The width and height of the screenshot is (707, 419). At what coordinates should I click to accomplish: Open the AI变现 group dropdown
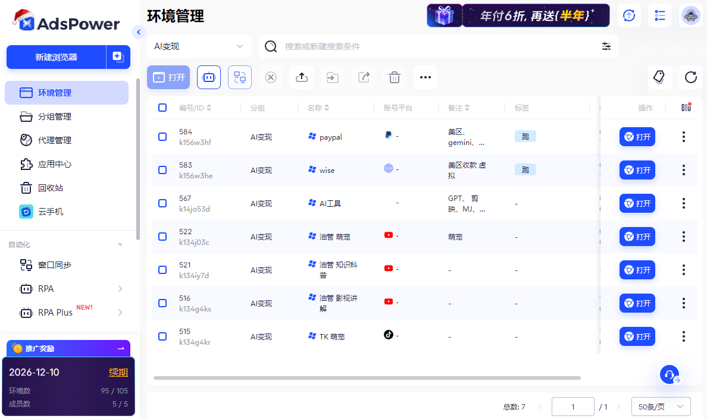point(199,46)
